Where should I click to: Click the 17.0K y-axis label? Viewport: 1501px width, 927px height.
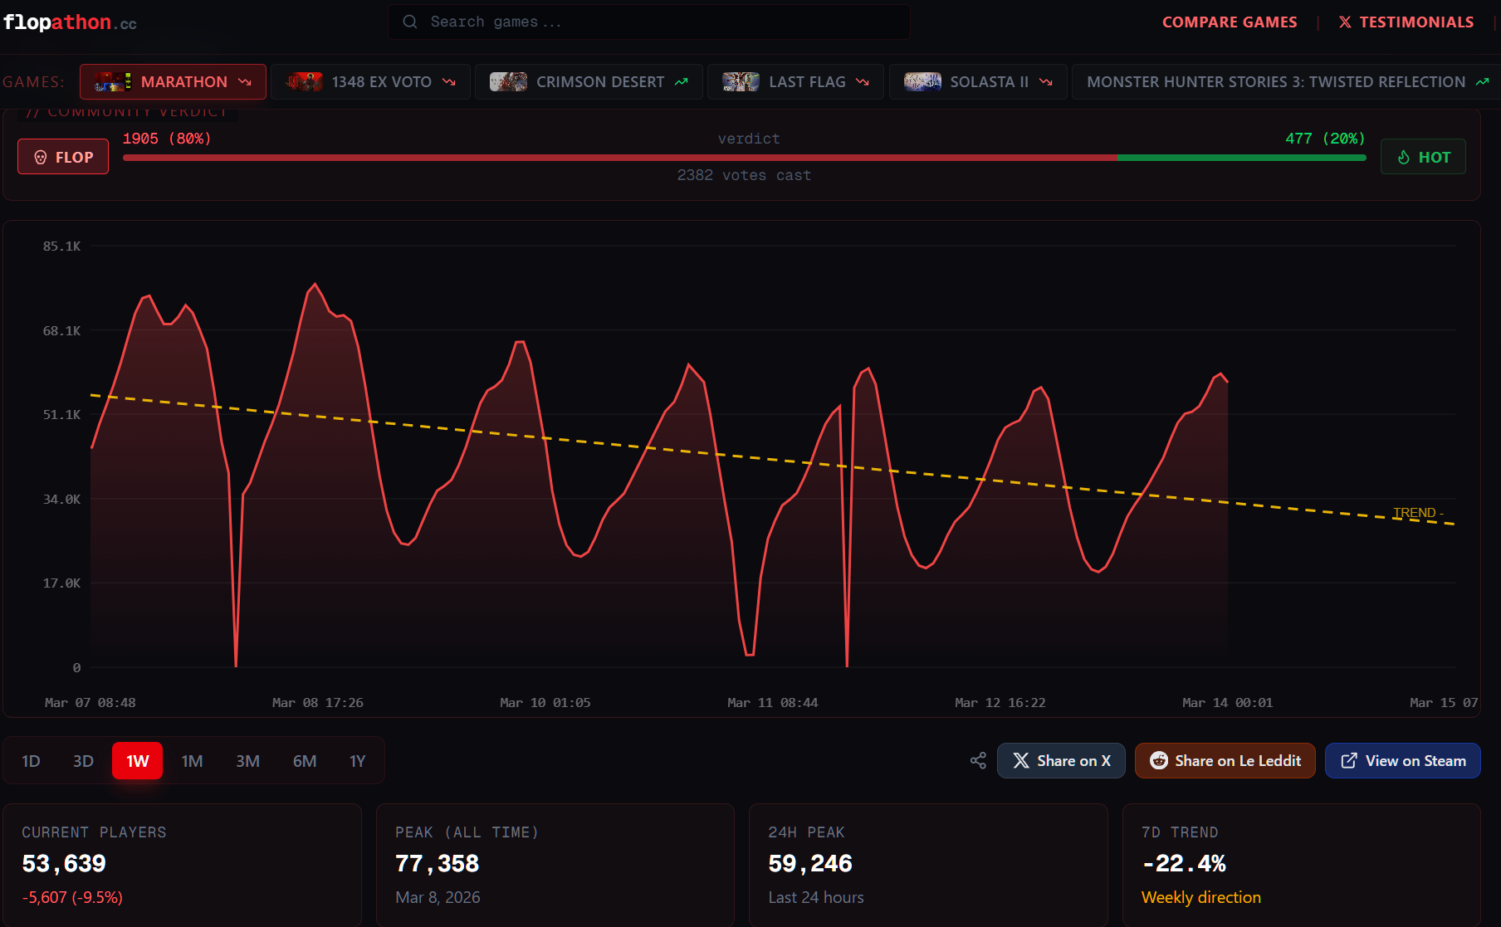tap(62, 583)
